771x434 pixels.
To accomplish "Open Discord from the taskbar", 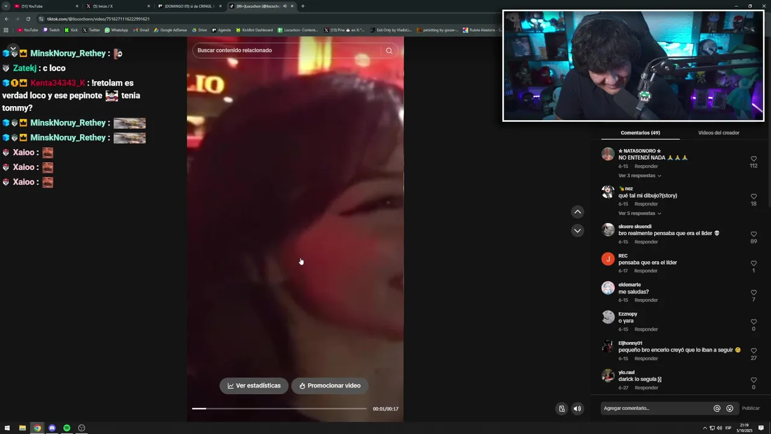I will (x=52, y=428).
